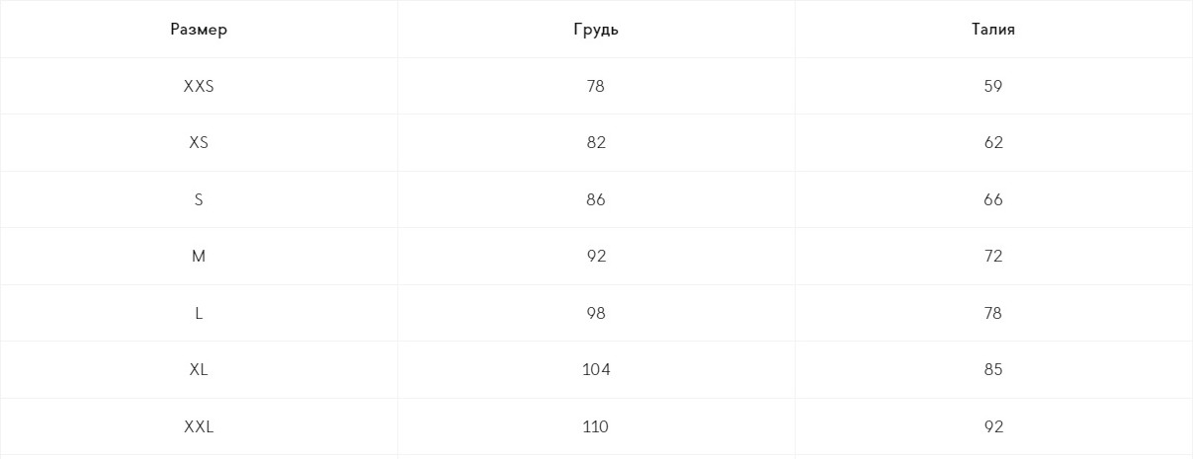This screenshot has height=459, width=1193.
Task: Select the L size cell
Action: 199,314
